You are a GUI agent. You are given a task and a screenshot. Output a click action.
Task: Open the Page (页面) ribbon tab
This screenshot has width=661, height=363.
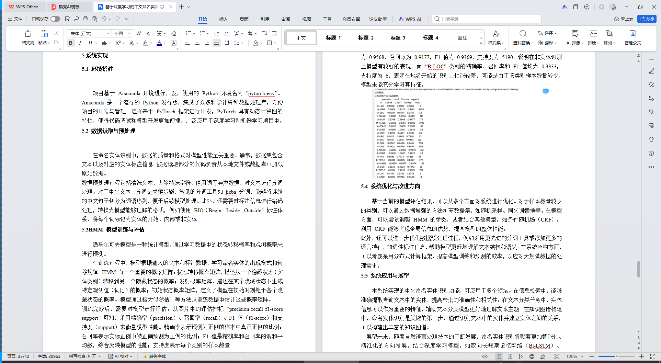(x=244, y=19)
